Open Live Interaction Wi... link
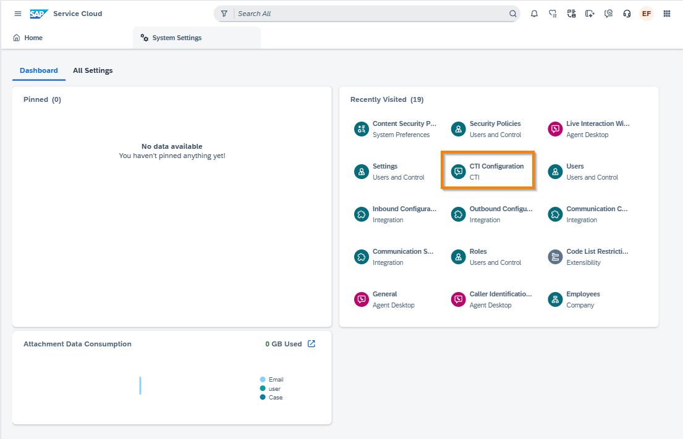The width and height of the screenshot is (683, 439). click(x=598, y=123)
